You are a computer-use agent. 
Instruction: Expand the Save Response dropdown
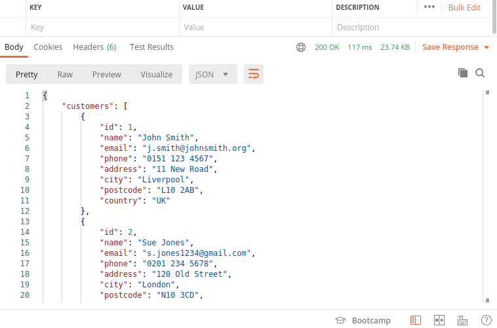click(x=456, y=47)
